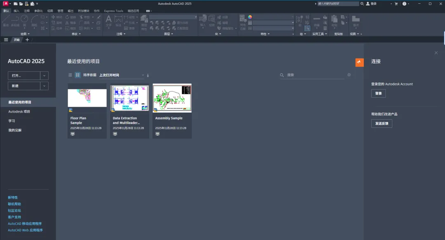Toggle sort direction arrow in recent list
Image resolution: width=445 pixels, height=240 pixels.
coord(148,75)
